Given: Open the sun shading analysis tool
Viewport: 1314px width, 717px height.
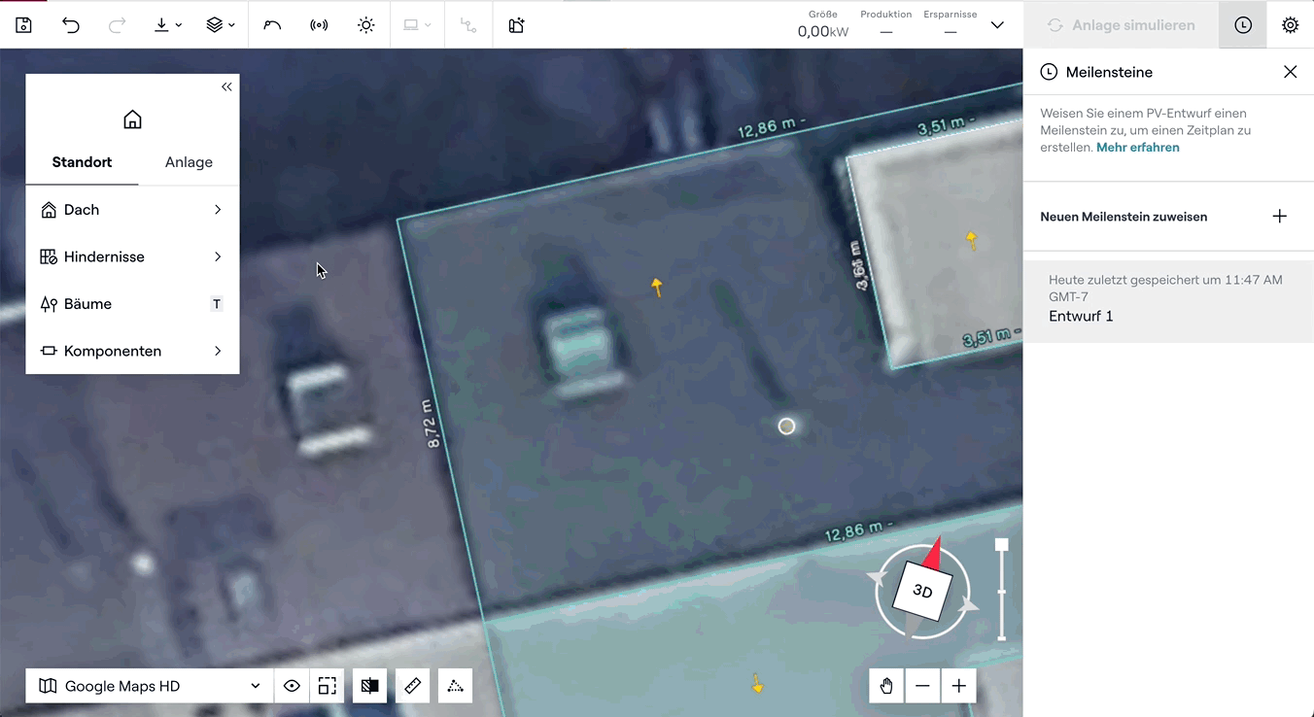Looking at the screenshot, I should 365,25.
